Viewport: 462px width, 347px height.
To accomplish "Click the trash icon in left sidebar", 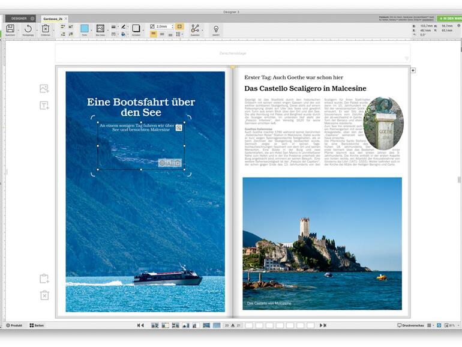I will 44,295.
